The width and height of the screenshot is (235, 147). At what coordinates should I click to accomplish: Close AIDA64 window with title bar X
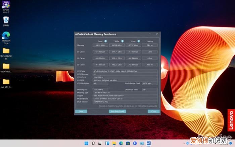[x=157, y=34]
